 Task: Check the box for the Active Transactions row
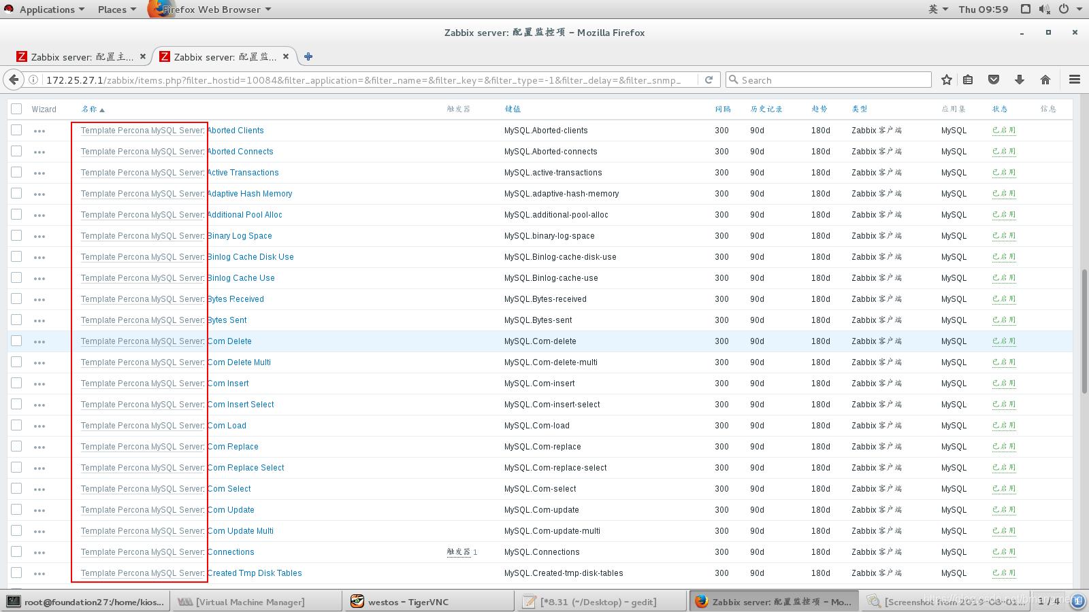pos(16,172)
